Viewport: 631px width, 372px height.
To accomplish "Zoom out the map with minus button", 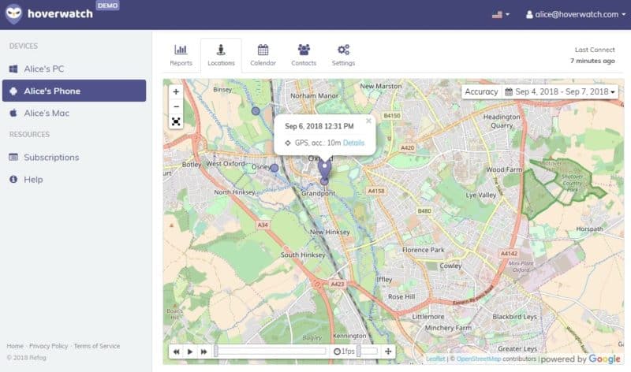I will pyautogui.click(x=176, y=106).
